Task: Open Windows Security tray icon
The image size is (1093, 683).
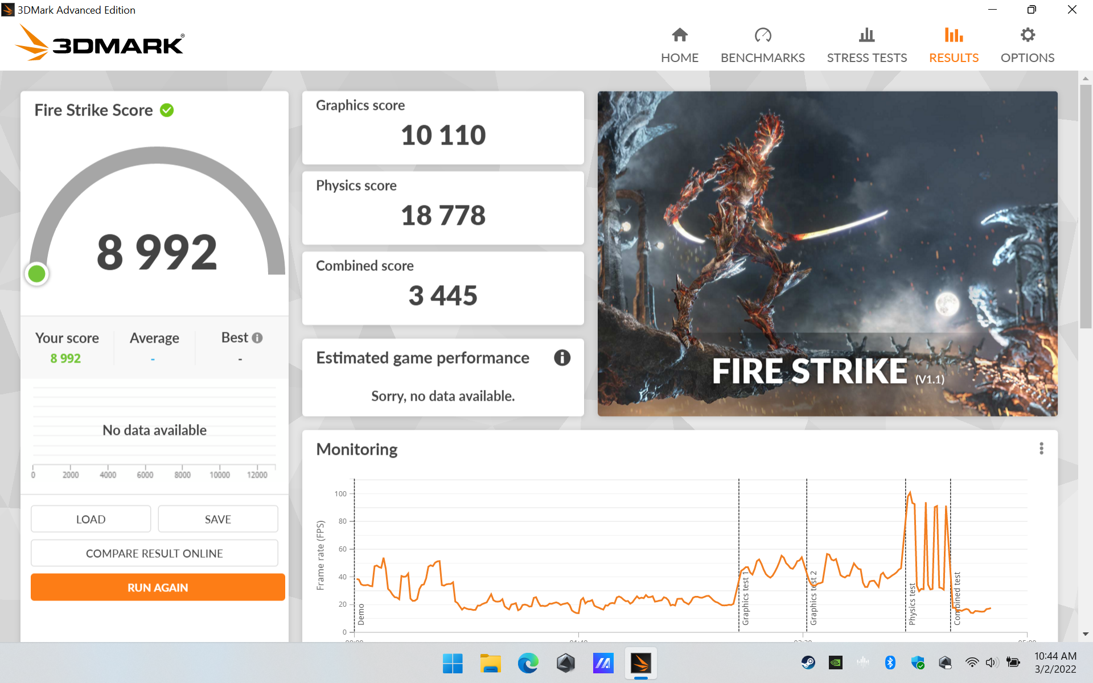Action: coord(917,663)
